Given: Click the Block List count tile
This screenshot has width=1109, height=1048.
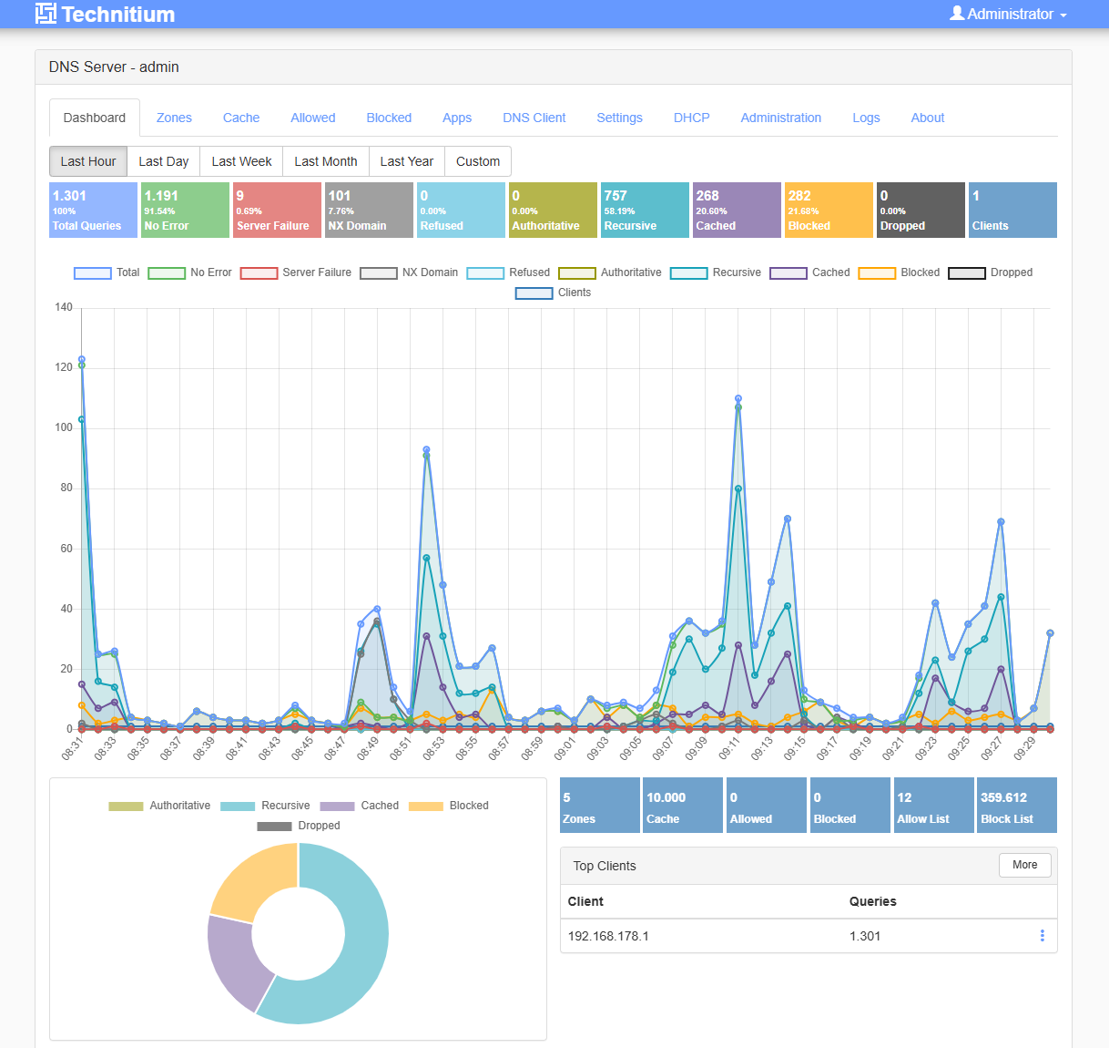Looking at the screenshot, I should click(1016, 806).
